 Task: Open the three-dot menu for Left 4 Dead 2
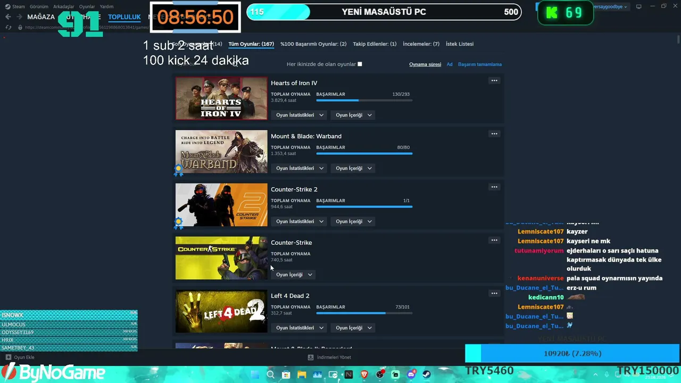tap(494, 294)
